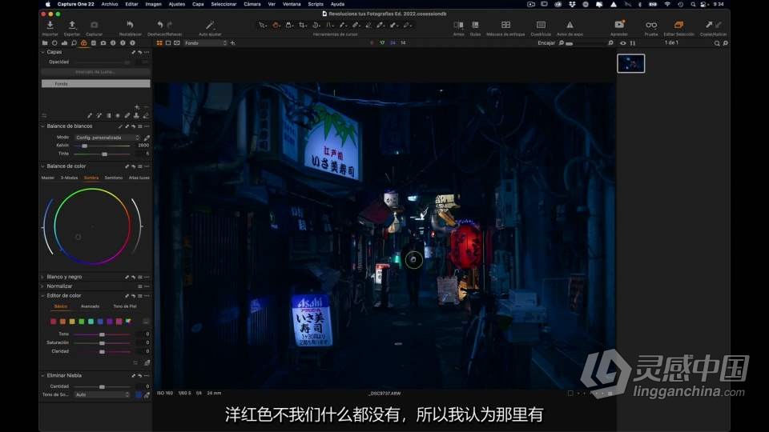This screenshot has width=769, height=432.
Task: Expand the Blanco y negro panel
Action: pyautogui.click(x=42, y=278)
